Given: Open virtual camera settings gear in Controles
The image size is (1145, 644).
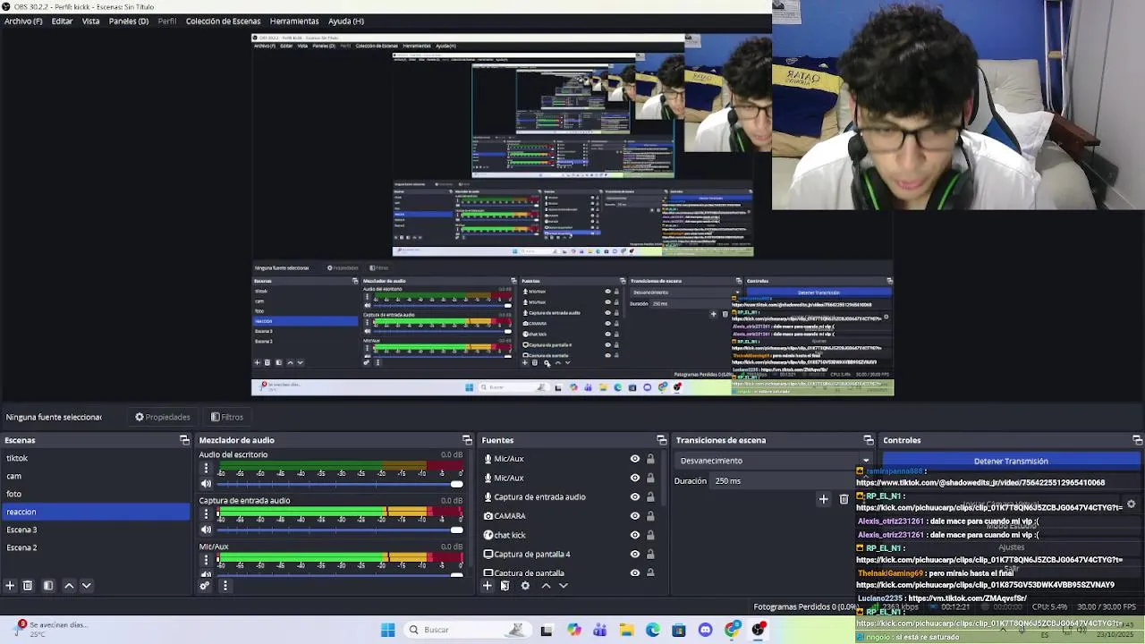Looking at the screenshot, I should pos(1131,504).
